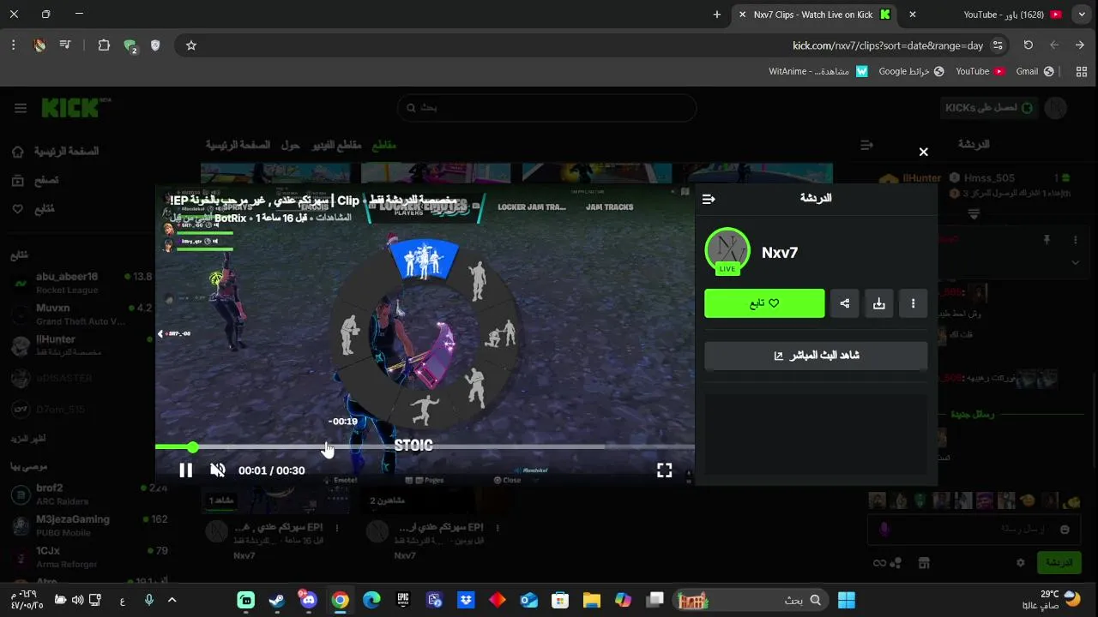
Task: Open browse item in Kick sidebar
Action: coord(35,180)
